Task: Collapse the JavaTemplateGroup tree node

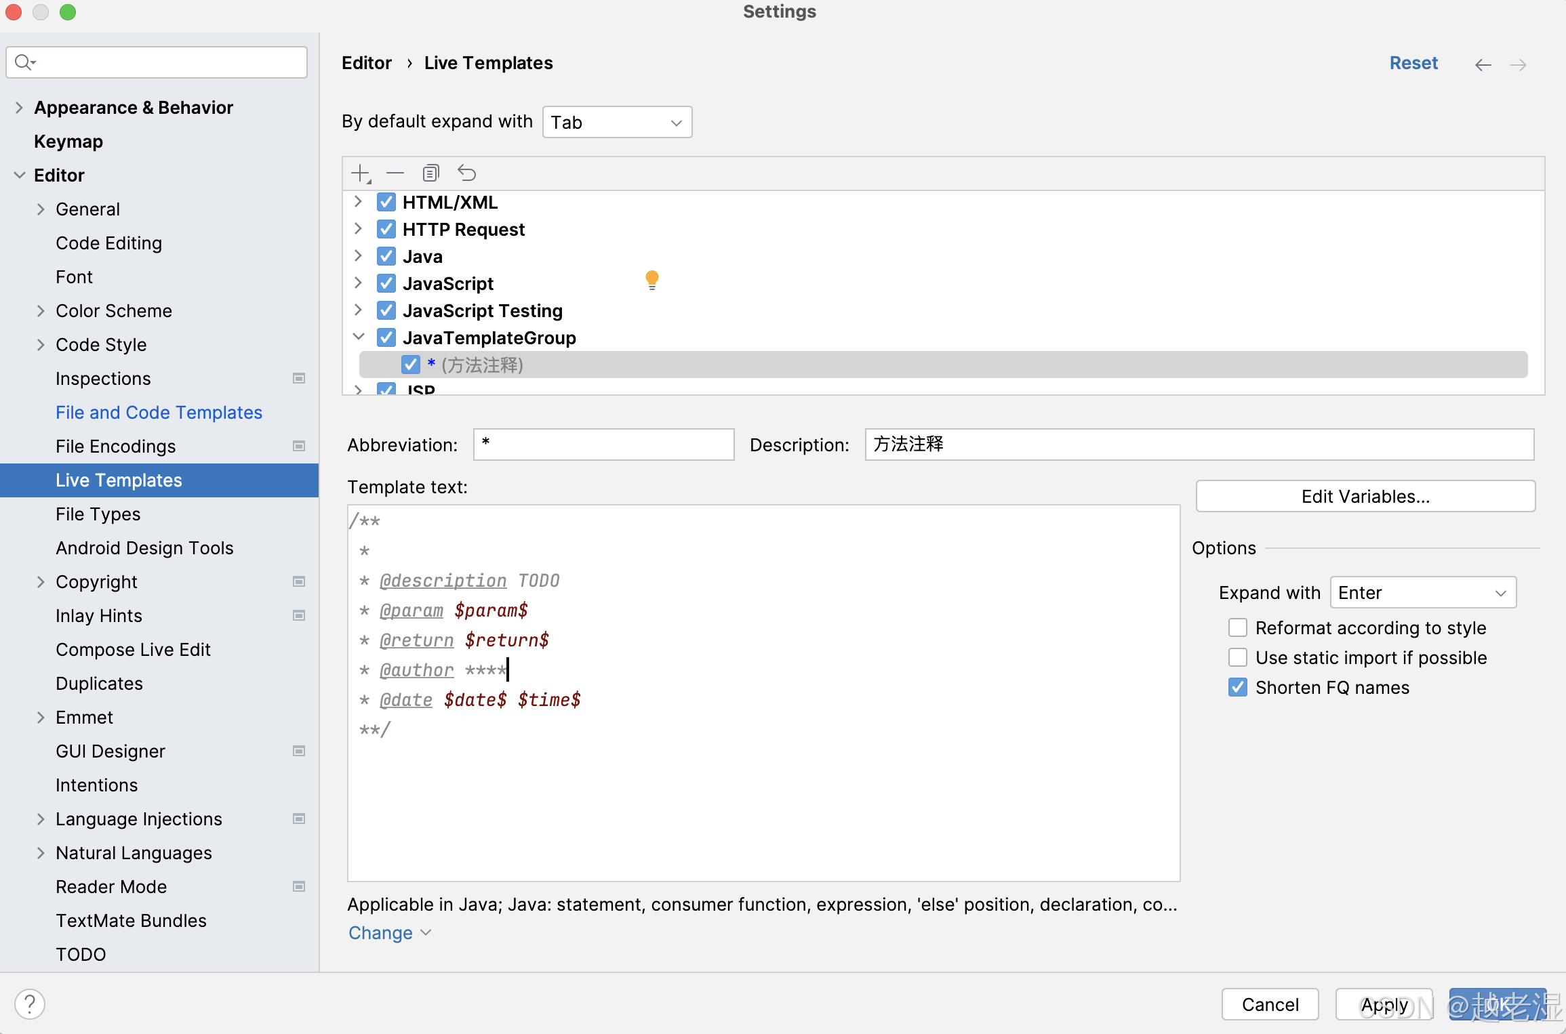Action: point(359,337)
